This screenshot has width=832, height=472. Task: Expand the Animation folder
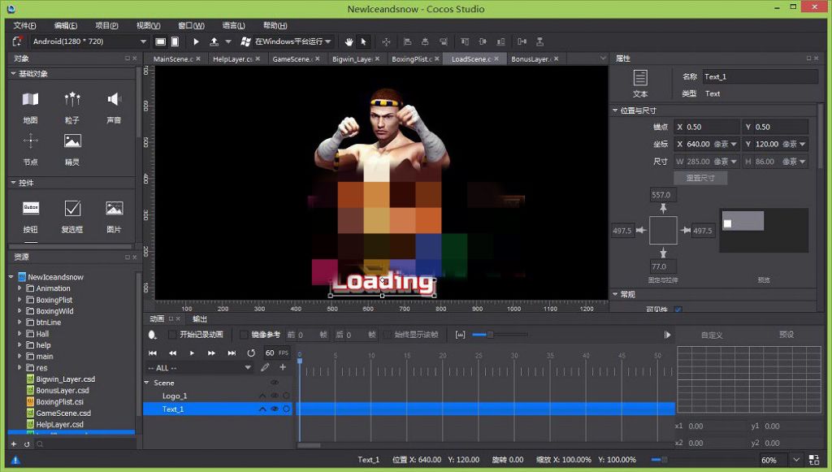coord(19,288)
